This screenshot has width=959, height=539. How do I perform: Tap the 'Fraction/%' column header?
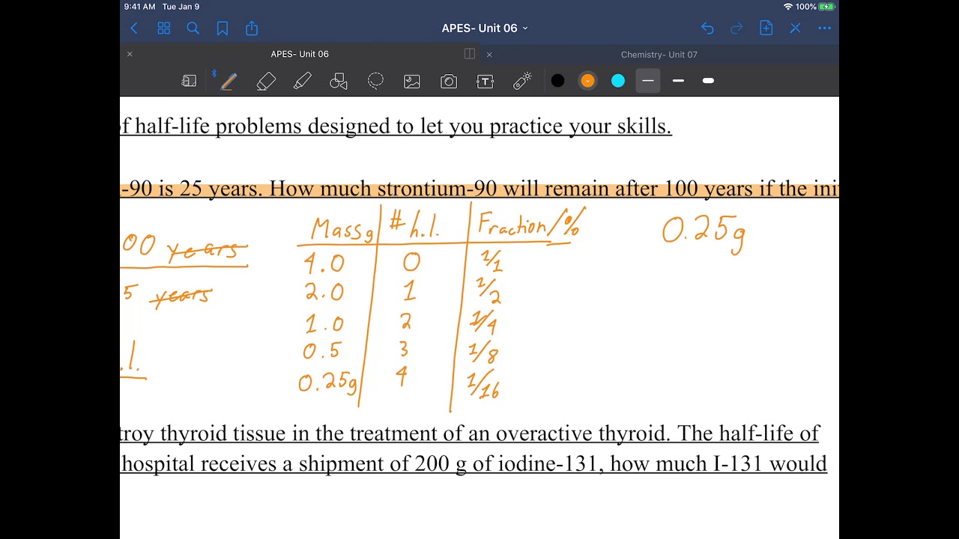(529, 224)
